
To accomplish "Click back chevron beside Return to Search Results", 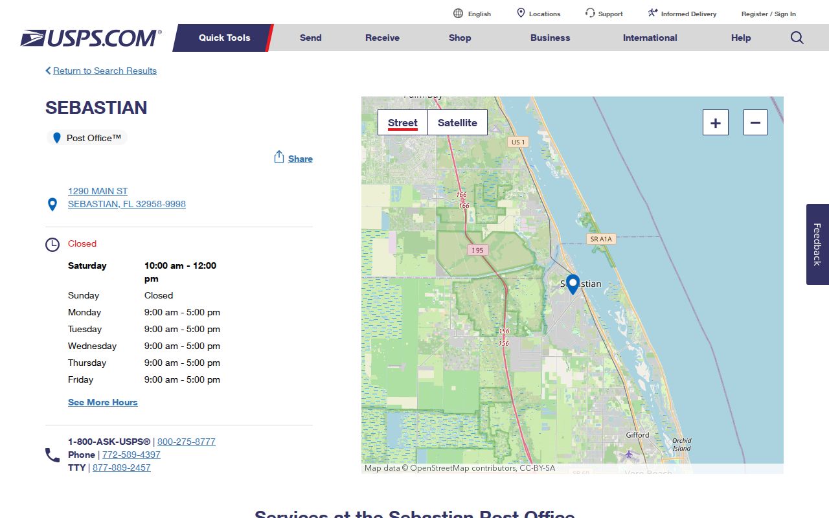I will (48, 71).
